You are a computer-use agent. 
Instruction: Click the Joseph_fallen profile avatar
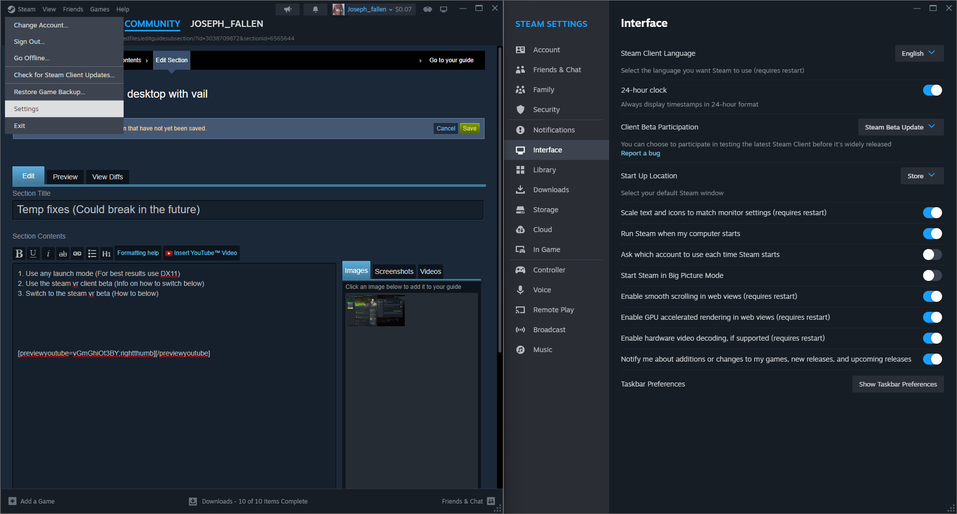pos(338,9)
